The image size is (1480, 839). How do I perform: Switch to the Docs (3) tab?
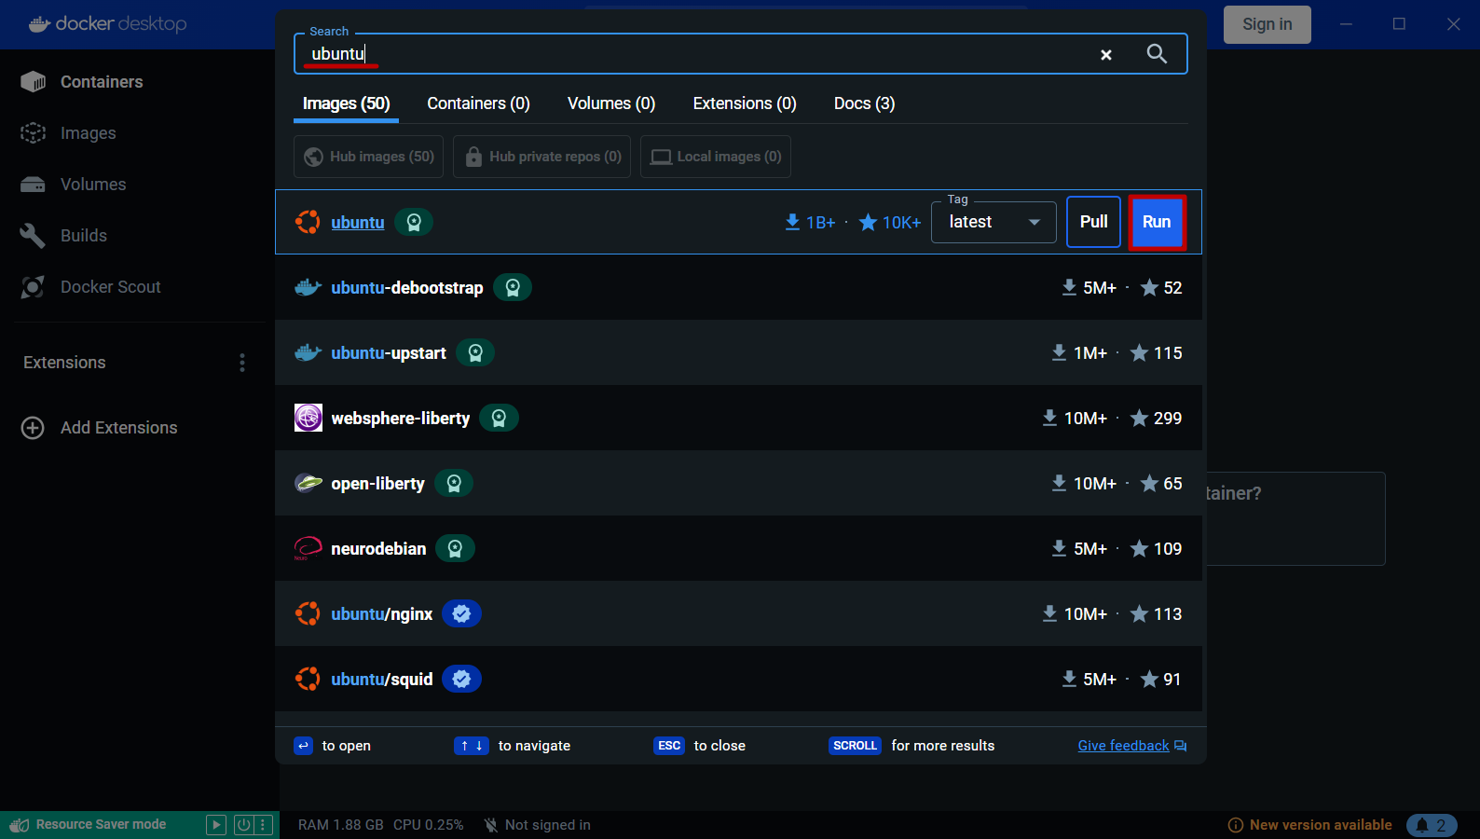(864, 103)
